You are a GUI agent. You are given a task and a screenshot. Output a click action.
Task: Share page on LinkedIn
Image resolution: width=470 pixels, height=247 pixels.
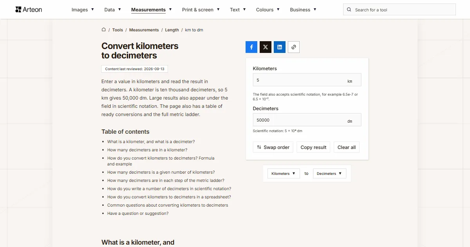(280, 47)
